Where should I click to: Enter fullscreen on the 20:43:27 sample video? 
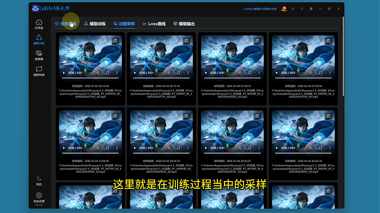pos(249,148)
